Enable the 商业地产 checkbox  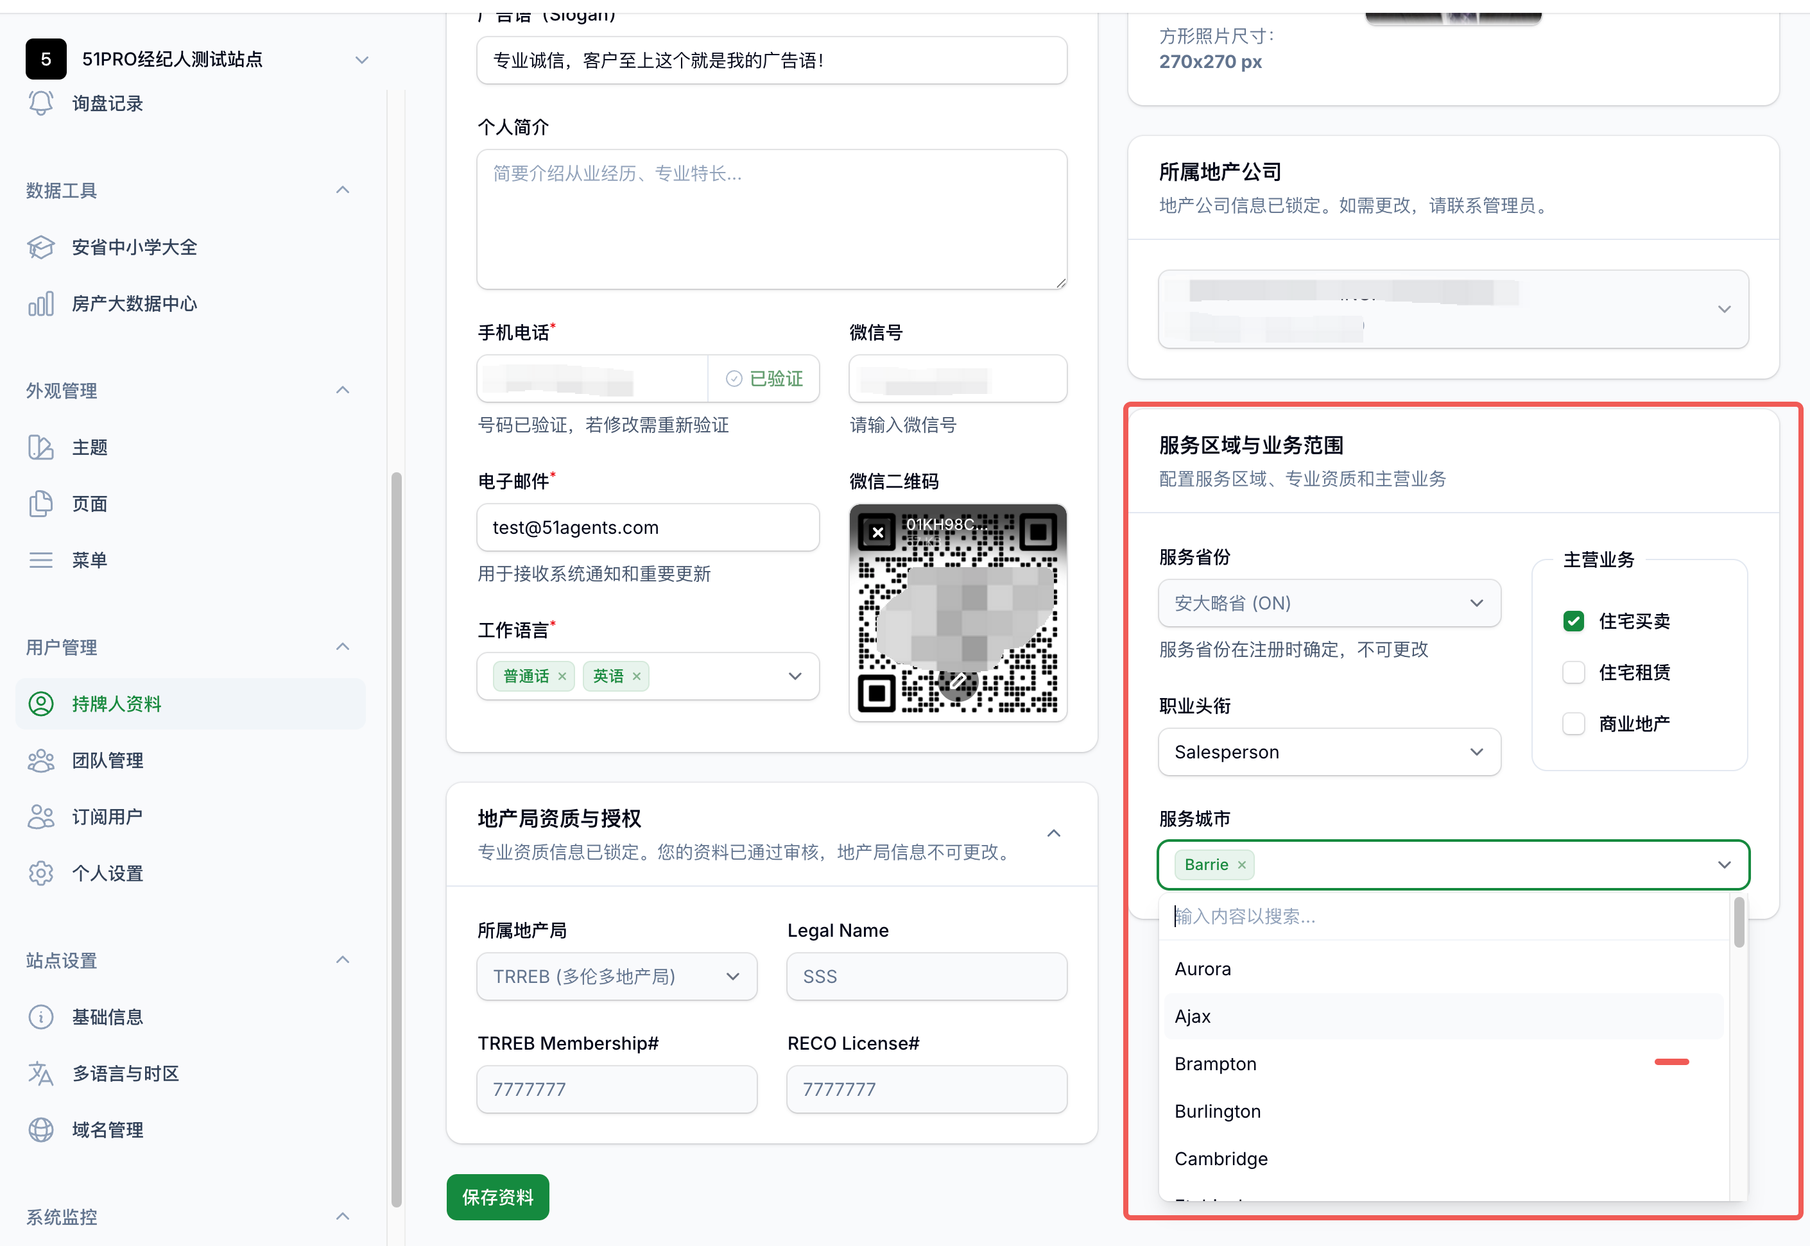pos(1573,724)
